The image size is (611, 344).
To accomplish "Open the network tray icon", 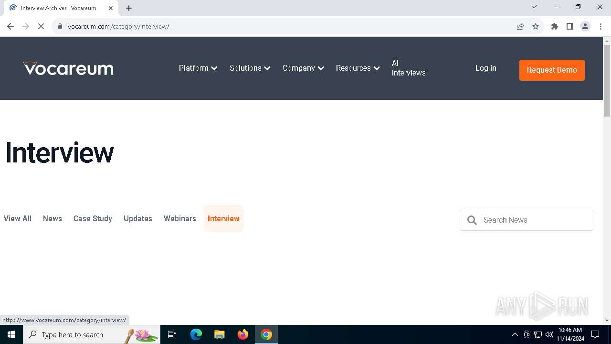I will (538, 334).
